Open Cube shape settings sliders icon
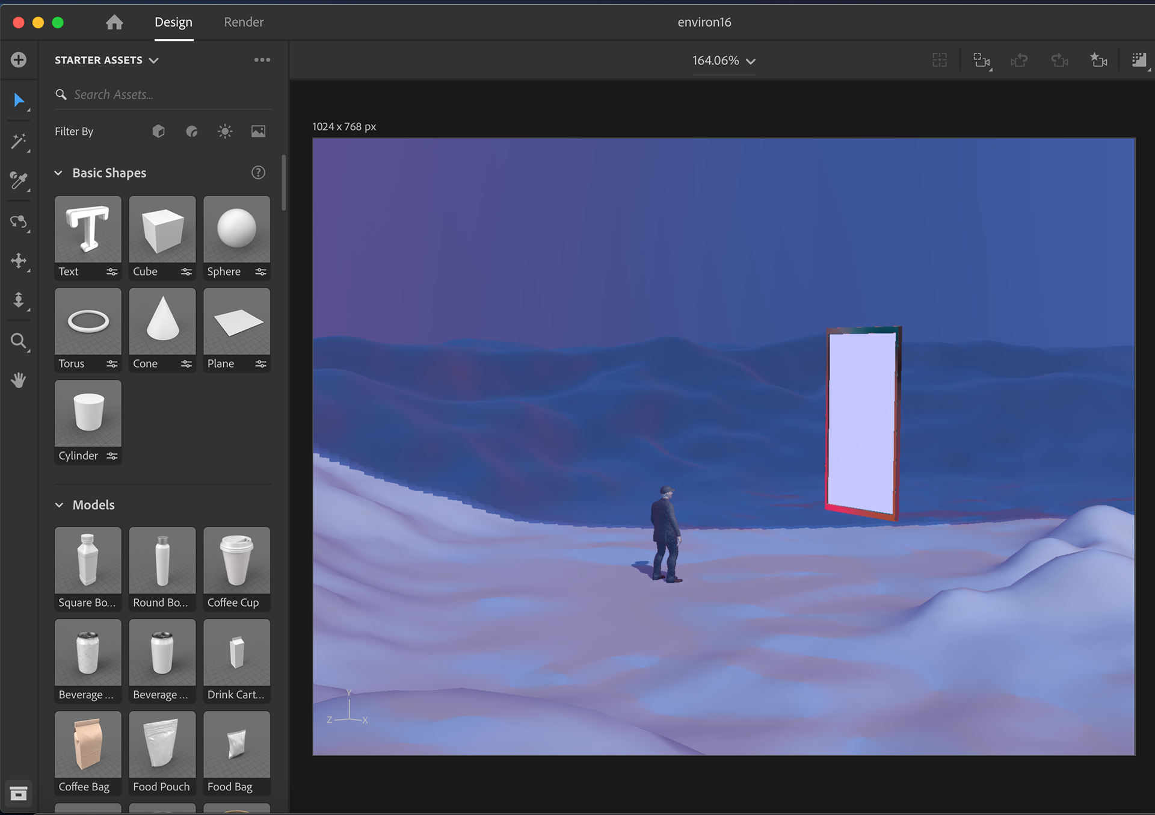 tap(186, 272)
